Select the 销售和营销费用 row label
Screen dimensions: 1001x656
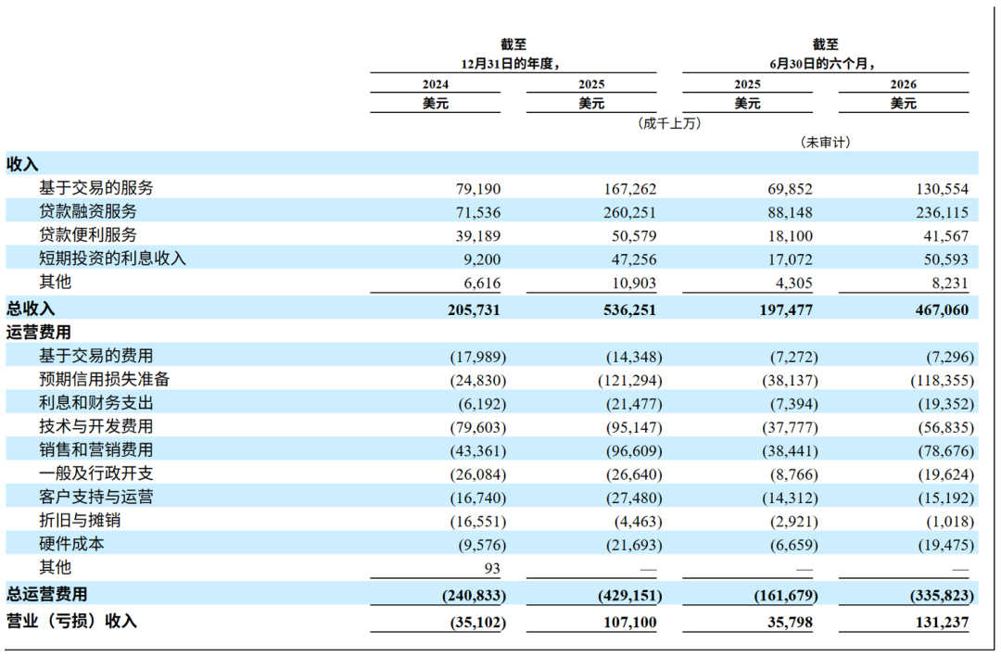click(x=96, y=450)
